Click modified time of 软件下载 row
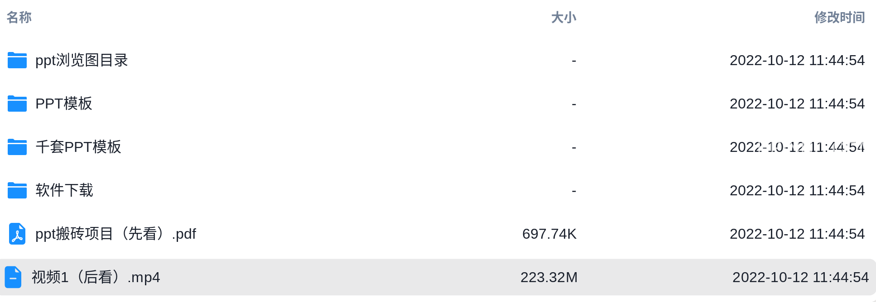 797,190
